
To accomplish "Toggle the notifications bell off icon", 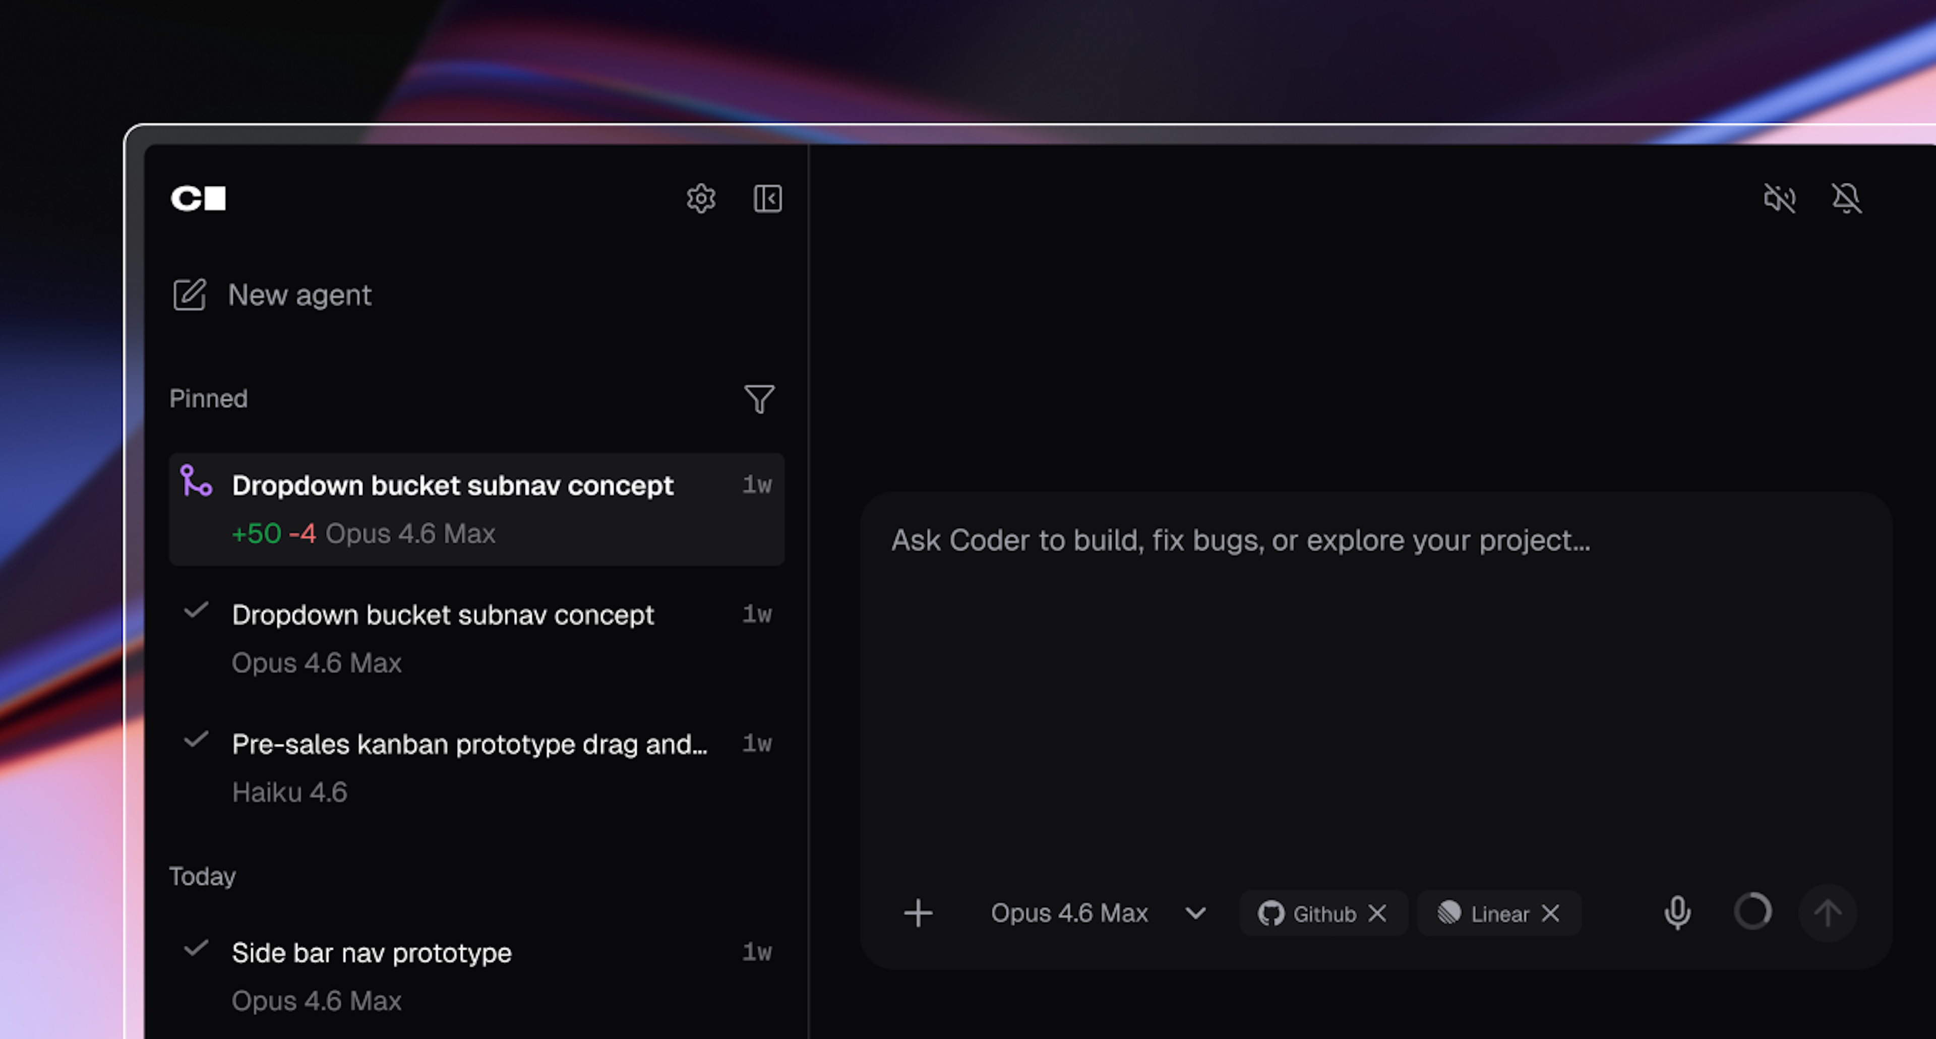I will coord(1846,198).
